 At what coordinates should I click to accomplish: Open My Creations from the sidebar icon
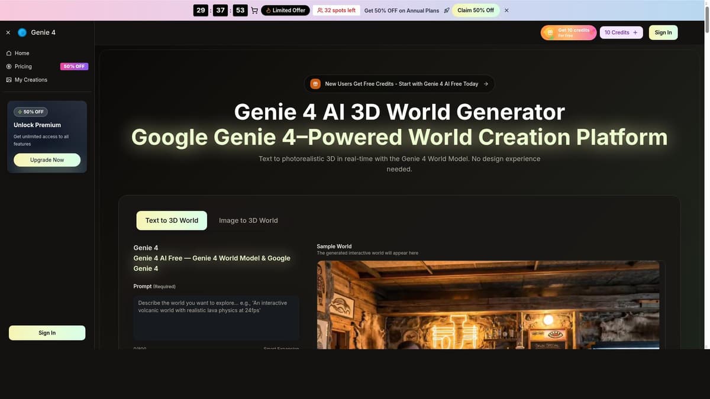point(8,79)
